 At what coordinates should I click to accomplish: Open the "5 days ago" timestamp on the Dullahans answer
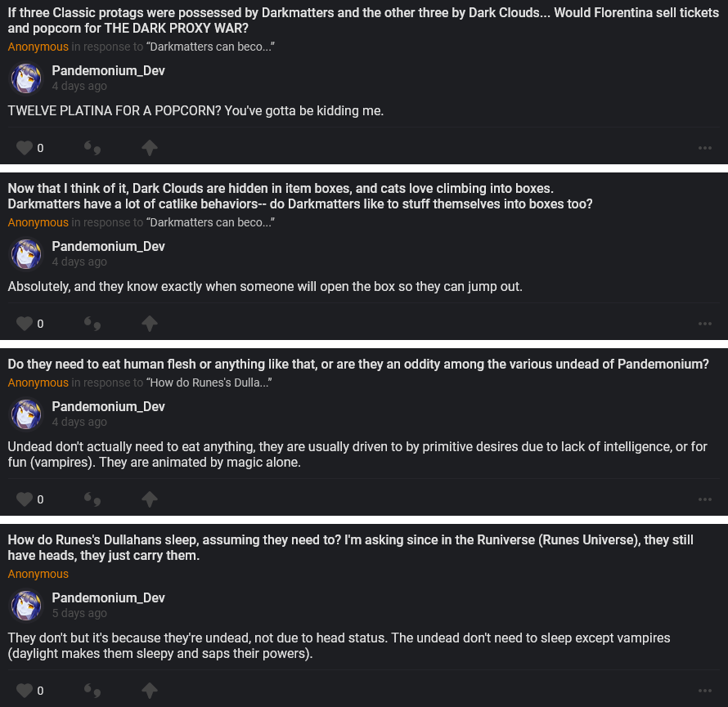79,613
